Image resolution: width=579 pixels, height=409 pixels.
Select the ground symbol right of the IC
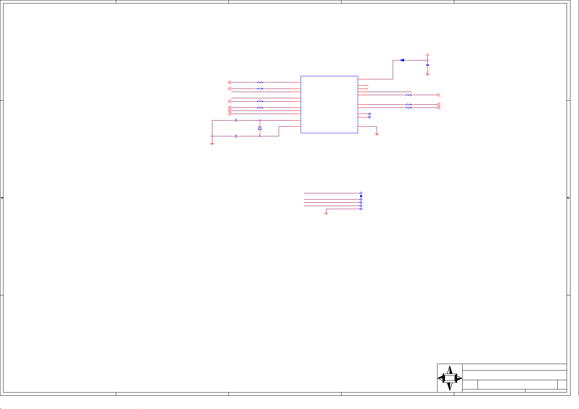click(x=377, y=134)
